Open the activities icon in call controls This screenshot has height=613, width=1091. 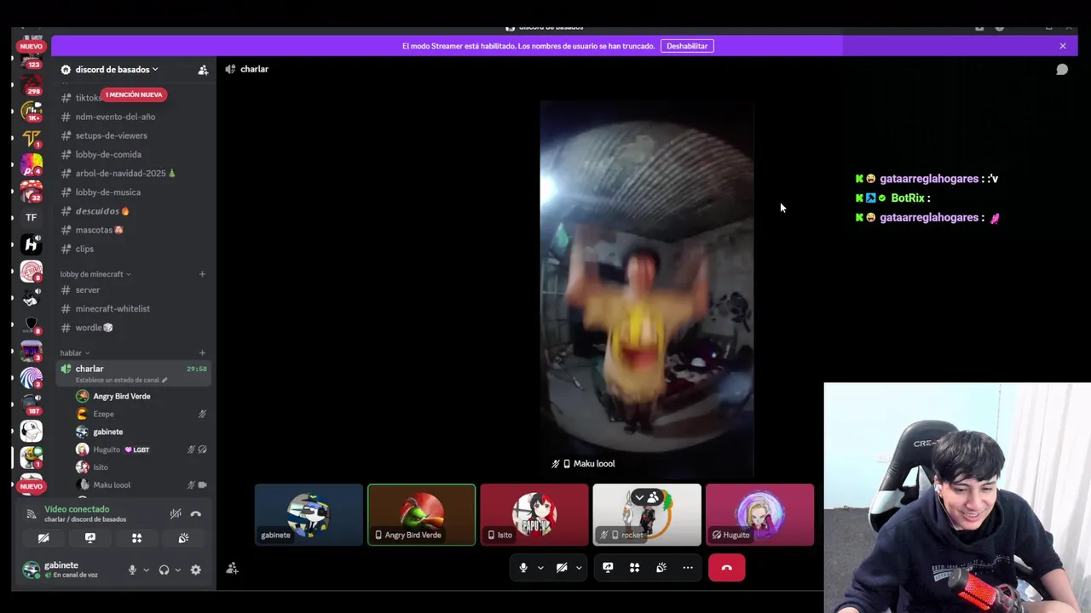pos(634,568)
